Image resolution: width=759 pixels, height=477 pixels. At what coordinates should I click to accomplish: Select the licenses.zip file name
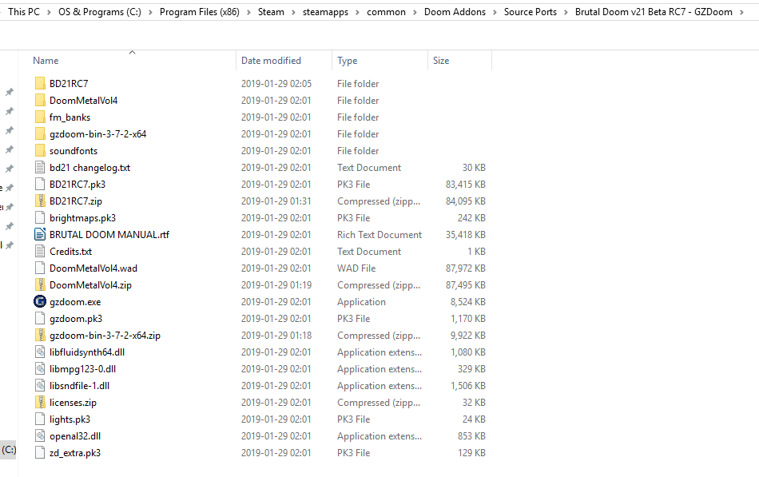73,403
